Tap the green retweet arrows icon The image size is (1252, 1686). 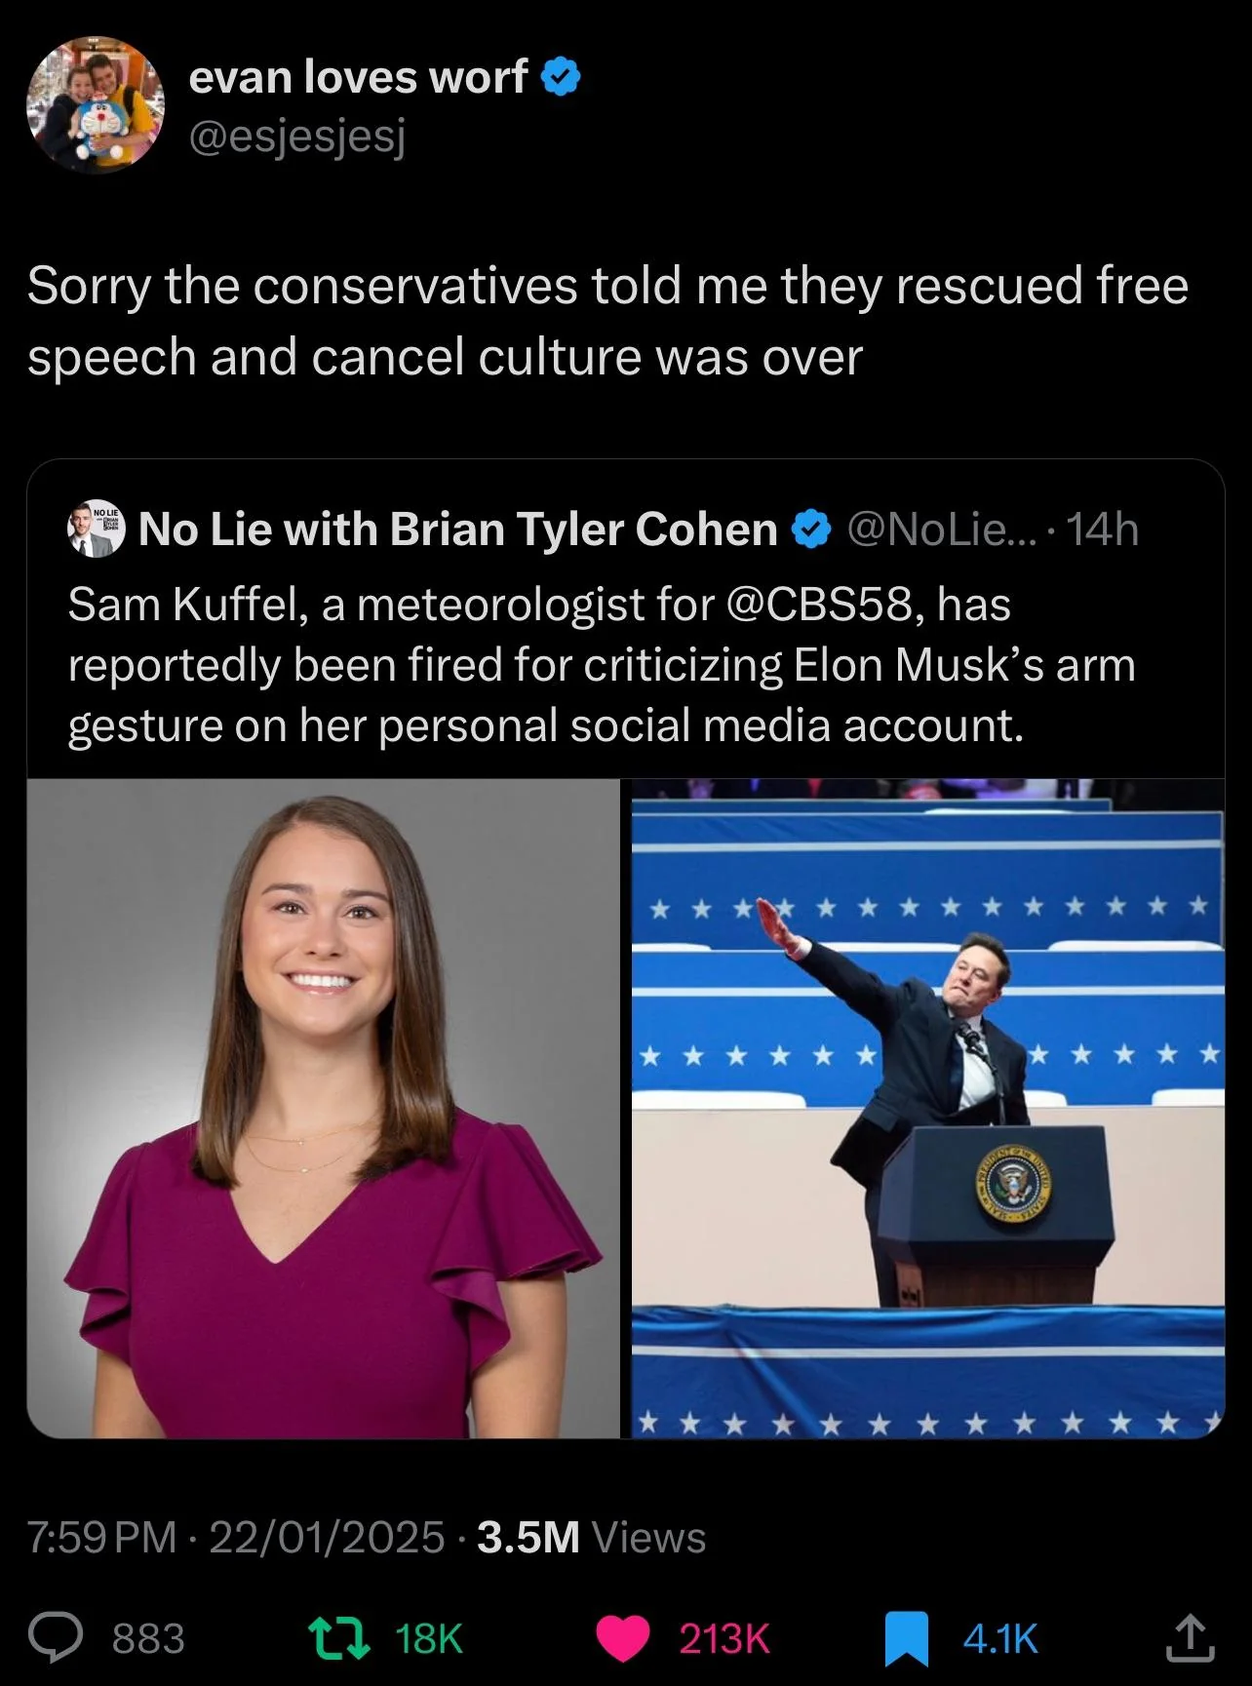tap(338, 1638)
